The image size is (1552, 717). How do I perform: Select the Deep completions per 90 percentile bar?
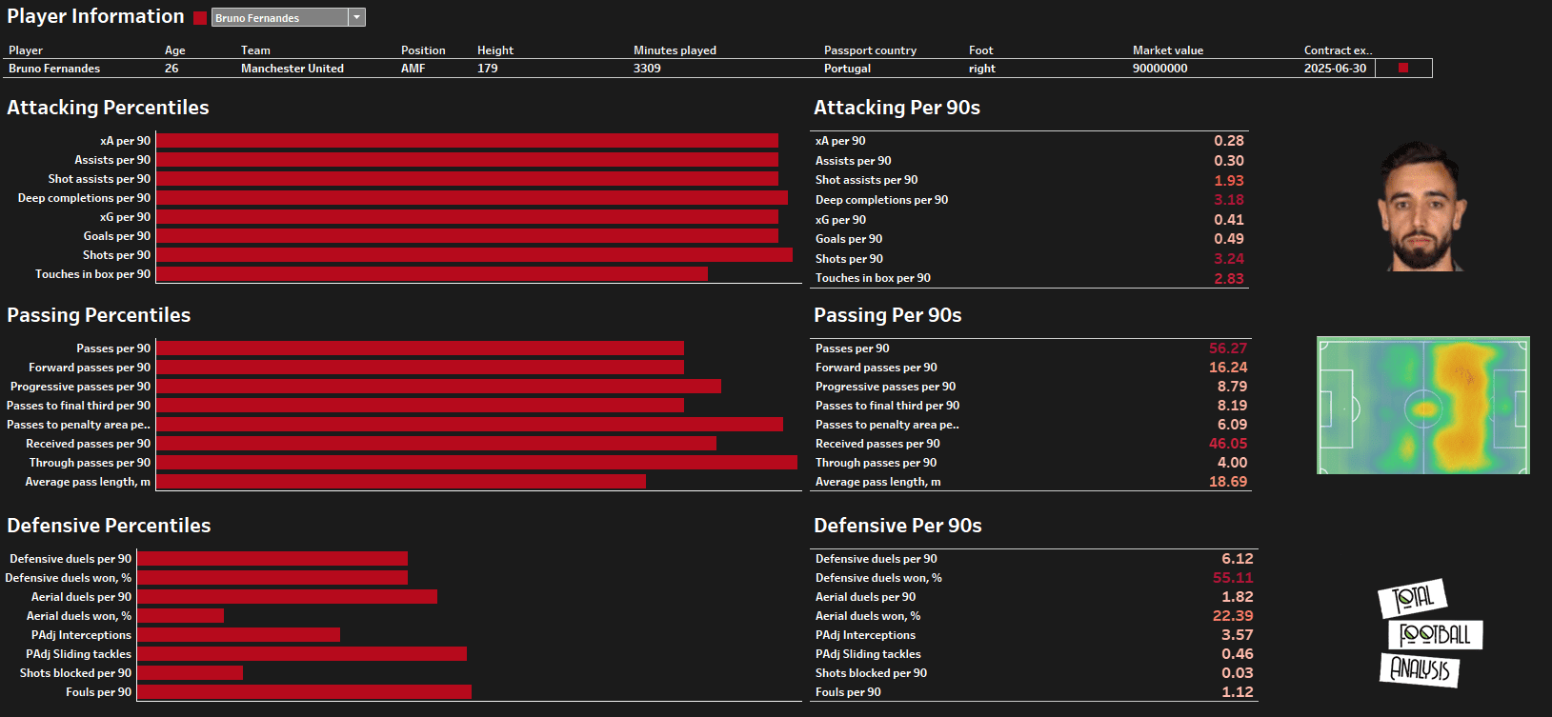click(472, 198)
